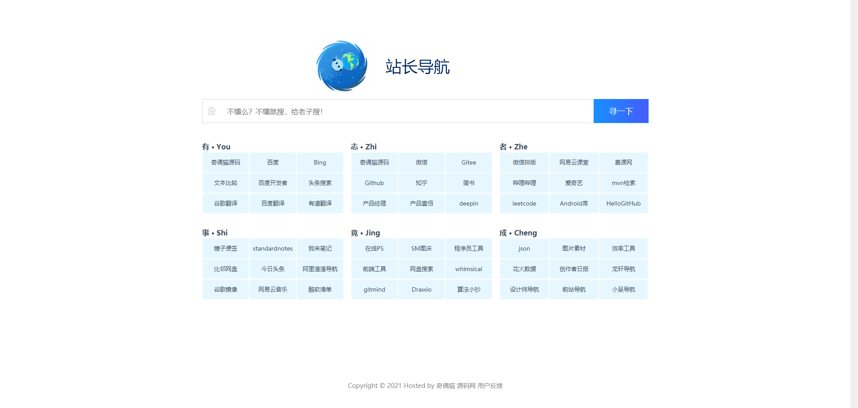Open the whimsical link

click(x=469, y=269)
